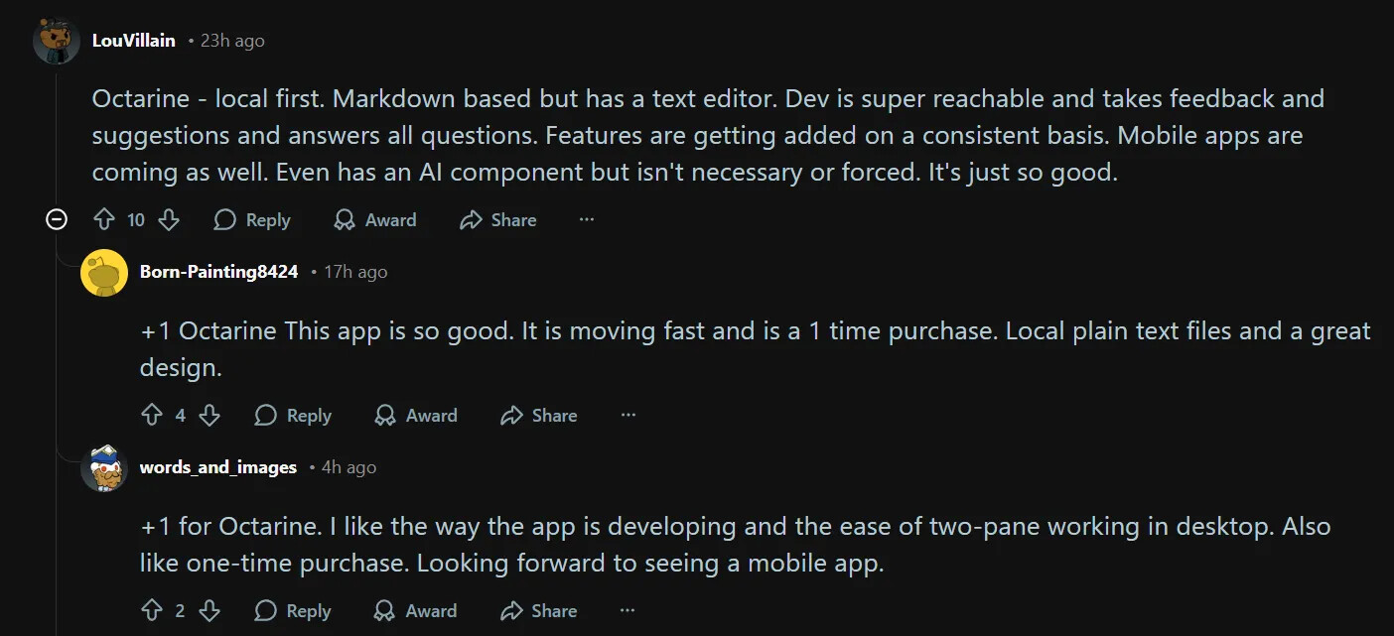This screenshot has height=636, width=1394.
Task: Award words_and_images' reply
Action: coord(416,611)
